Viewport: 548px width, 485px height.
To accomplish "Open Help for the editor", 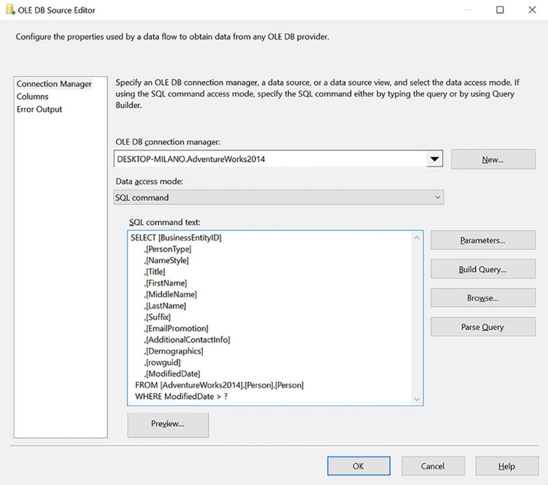I will 507,466.
